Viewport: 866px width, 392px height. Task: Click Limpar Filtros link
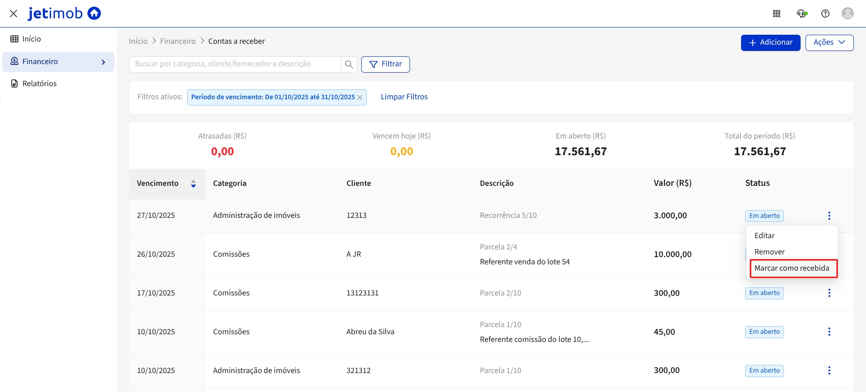(404, 97)
